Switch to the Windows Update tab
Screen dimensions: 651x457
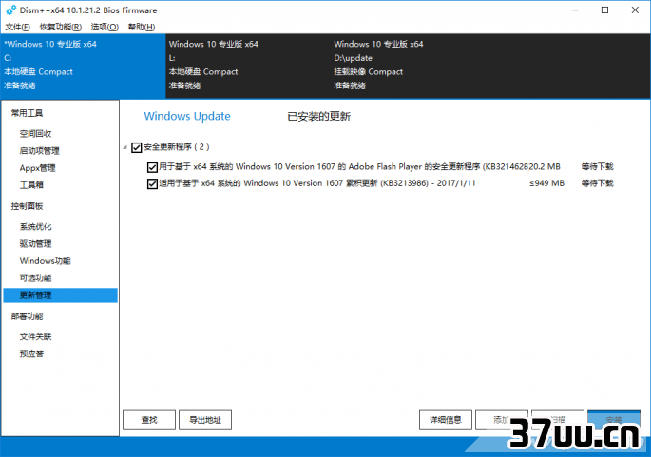[187, 116]
